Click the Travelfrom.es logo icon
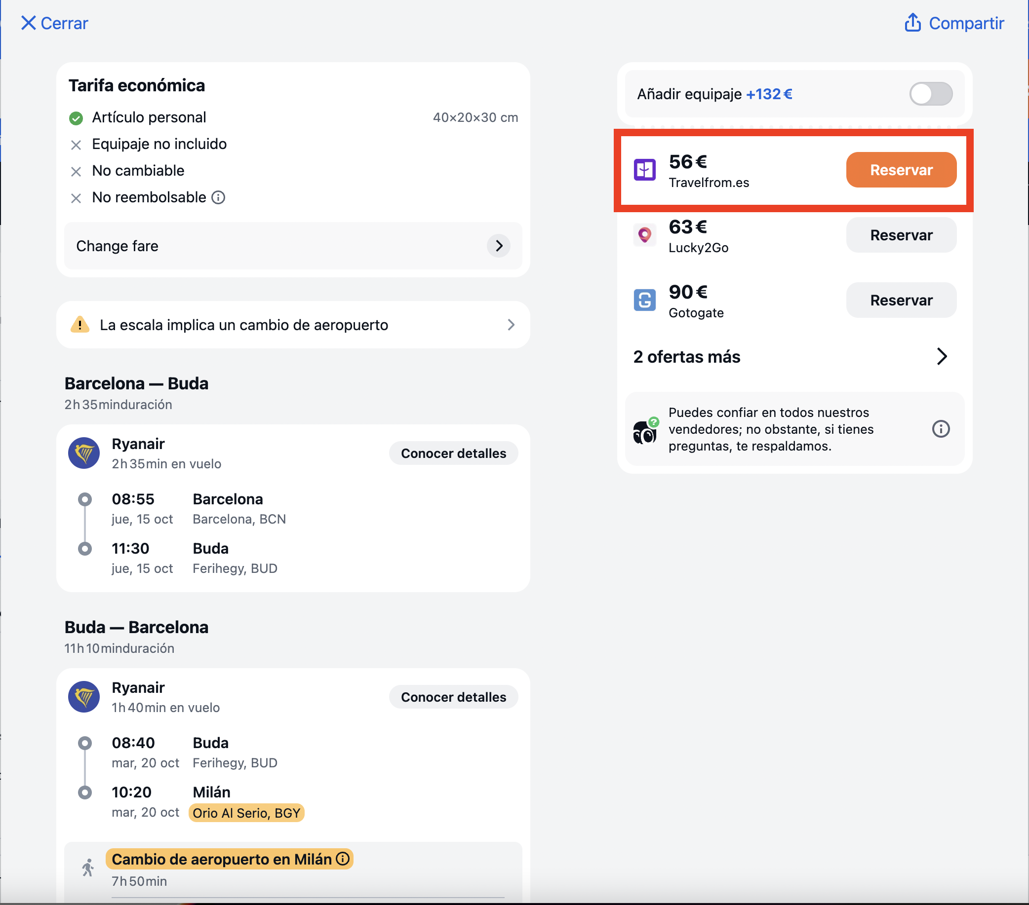The width and height of the screenshot is (1029, 905). [644, 170]
